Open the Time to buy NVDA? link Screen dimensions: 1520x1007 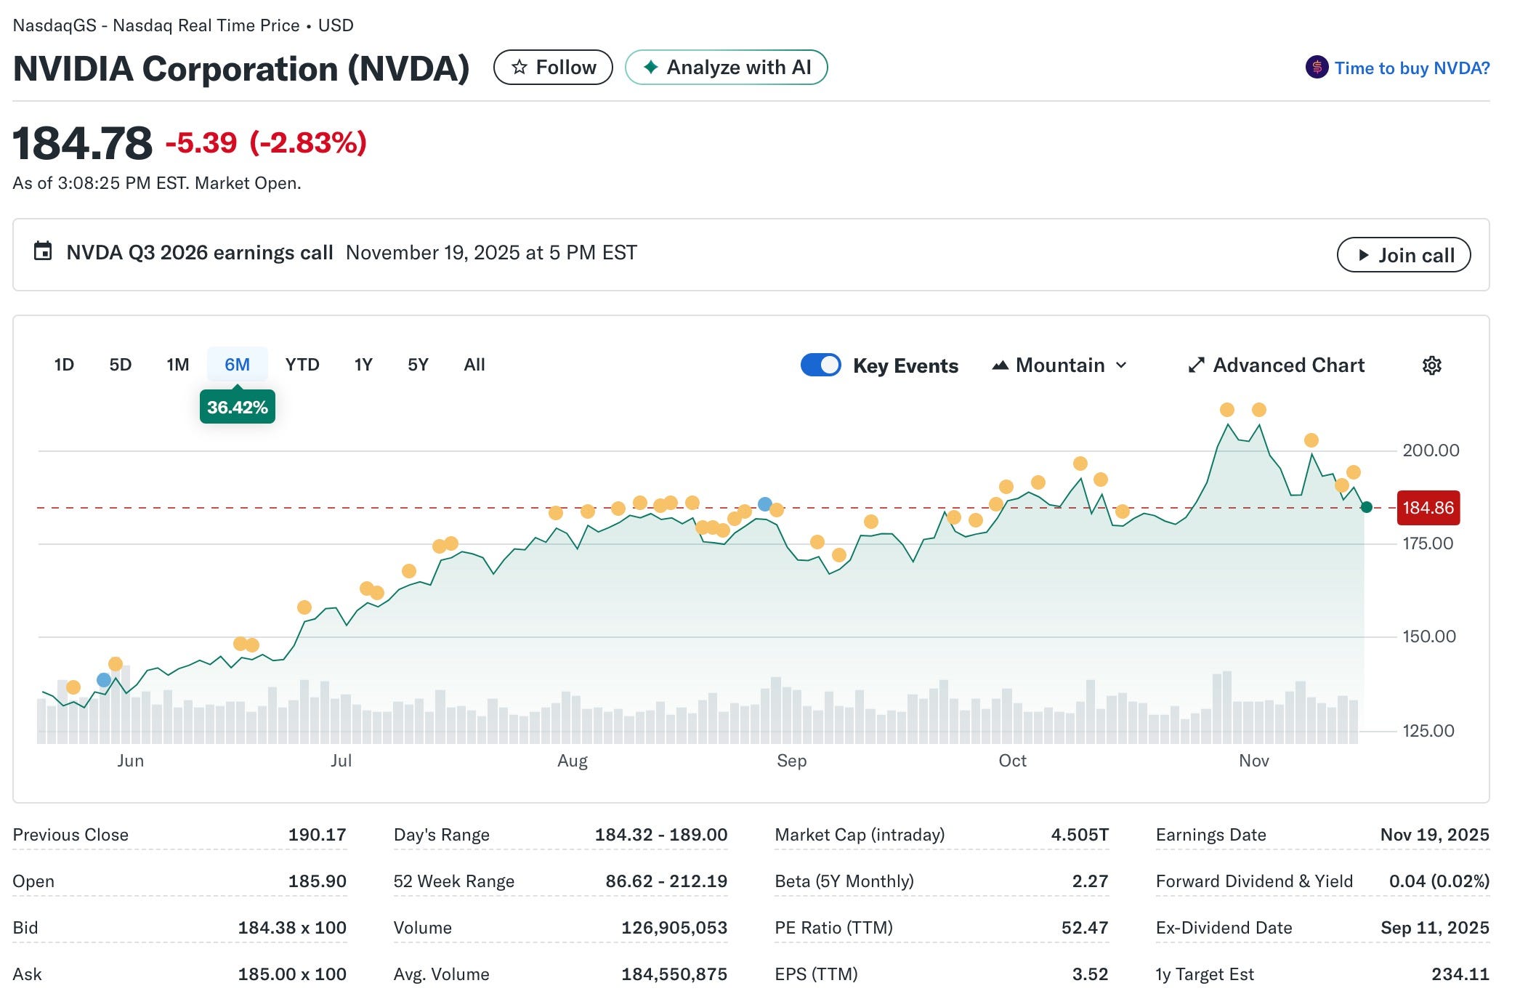1411,68
